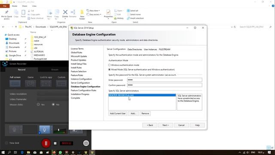Take a screenshot with camera icon
The width and height of the screenshot is (275, 155).
[x=86, y=143]
